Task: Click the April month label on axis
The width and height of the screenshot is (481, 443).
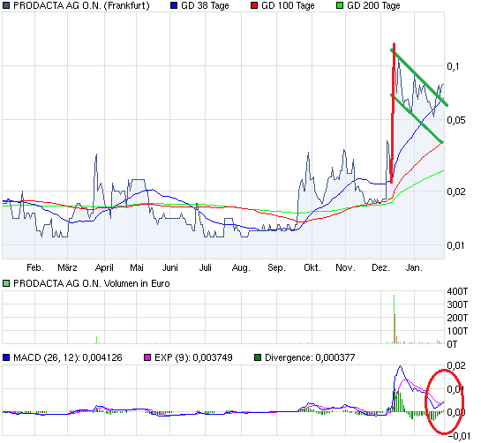Action: click(104, 267)
